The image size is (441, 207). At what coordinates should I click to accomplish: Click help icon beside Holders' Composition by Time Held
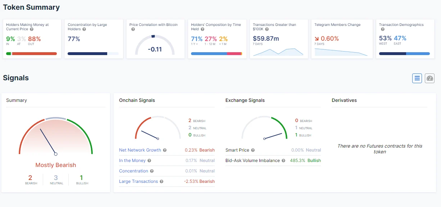pos(203,29)
